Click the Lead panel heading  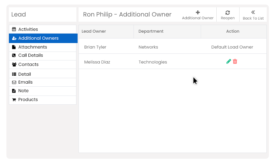point(19,14)
